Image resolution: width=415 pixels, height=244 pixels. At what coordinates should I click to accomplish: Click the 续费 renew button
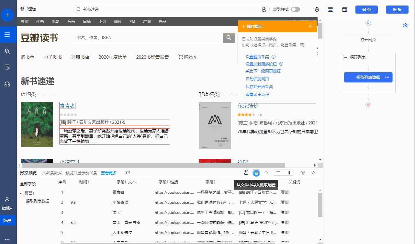pos(7,220)
